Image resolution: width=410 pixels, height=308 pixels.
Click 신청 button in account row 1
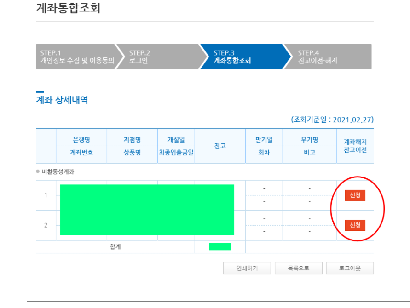coord(355,195)
